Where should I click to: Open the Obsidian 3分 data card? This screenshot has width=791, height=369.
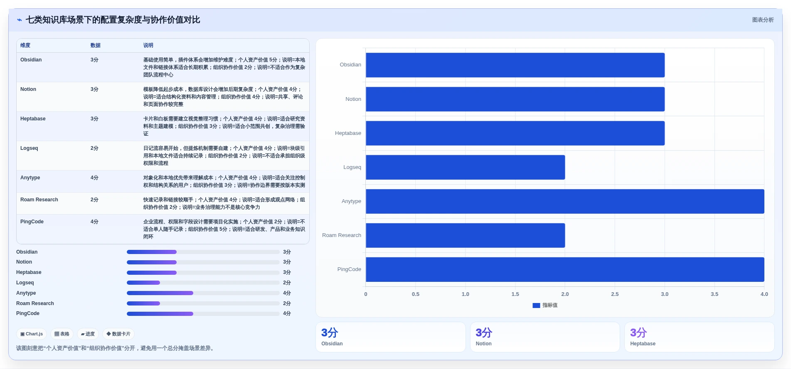(x=391, y=337)
